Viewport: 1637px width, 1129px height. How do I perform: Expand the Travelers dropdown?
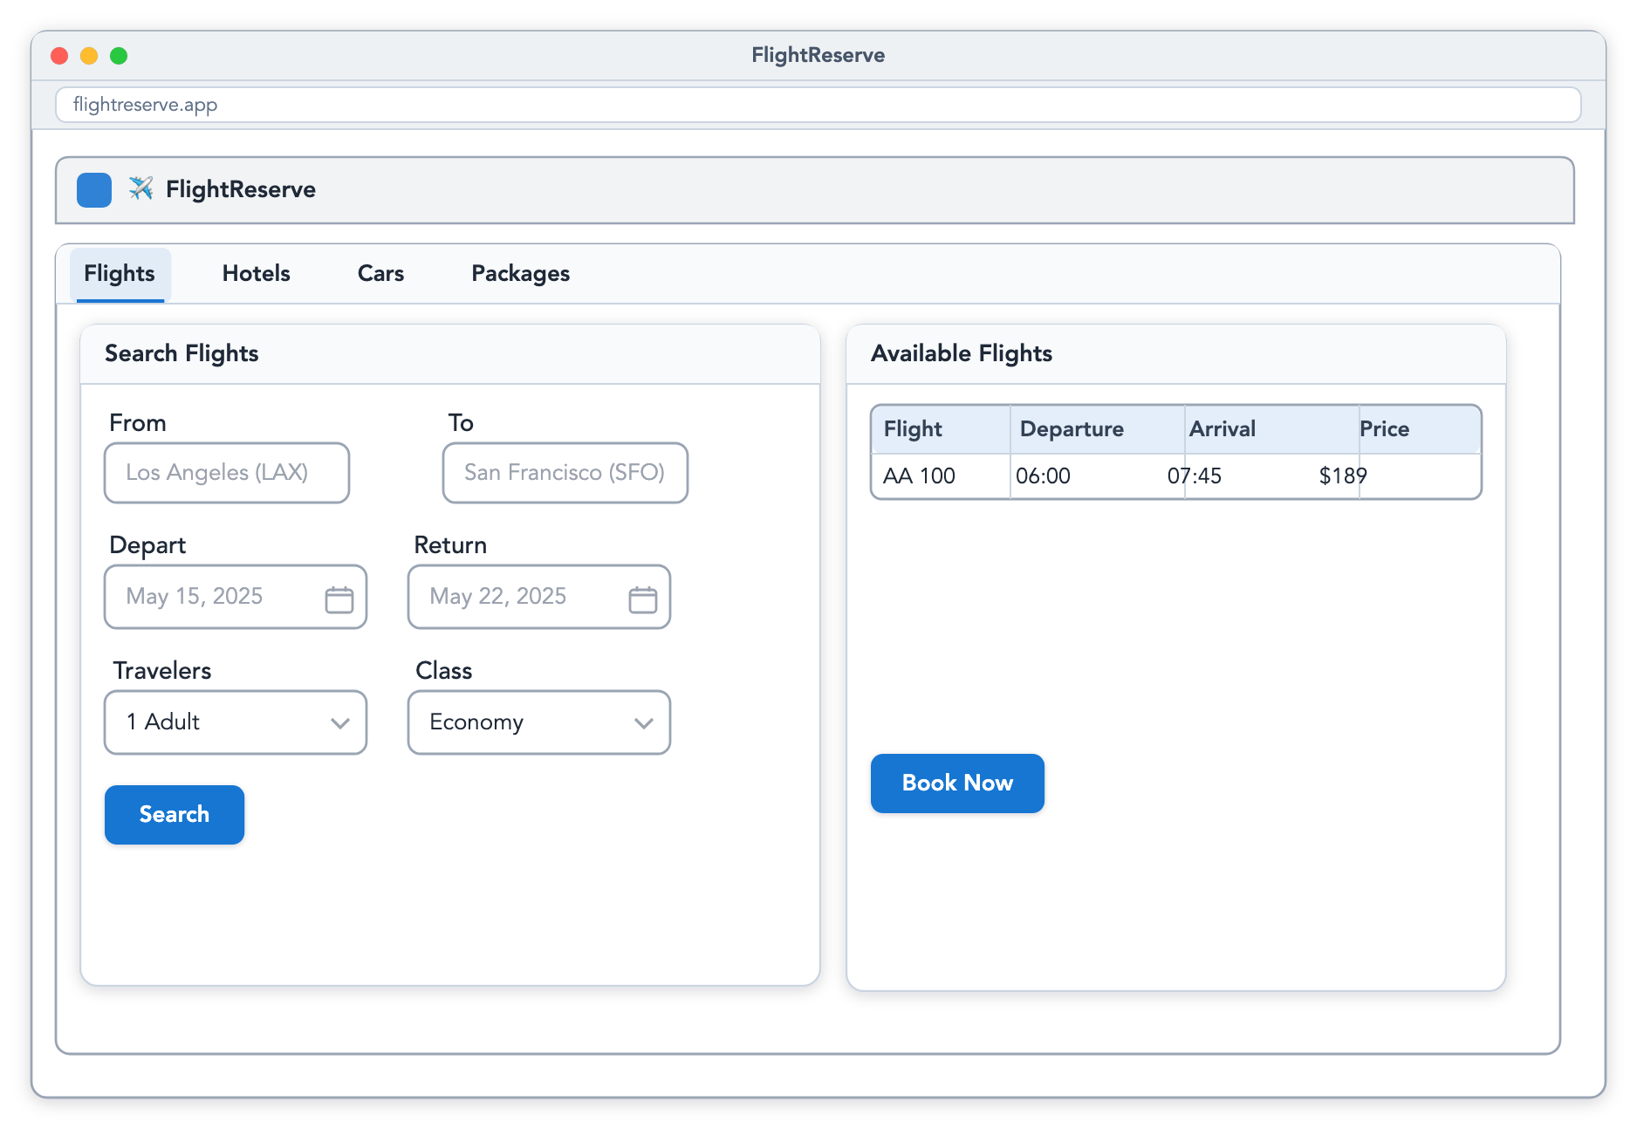click(x=236, y=722)
